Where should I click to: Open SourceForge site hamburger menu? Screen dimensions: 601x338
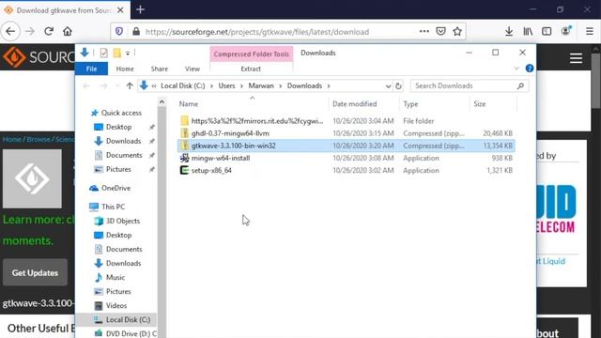(576, 58)
